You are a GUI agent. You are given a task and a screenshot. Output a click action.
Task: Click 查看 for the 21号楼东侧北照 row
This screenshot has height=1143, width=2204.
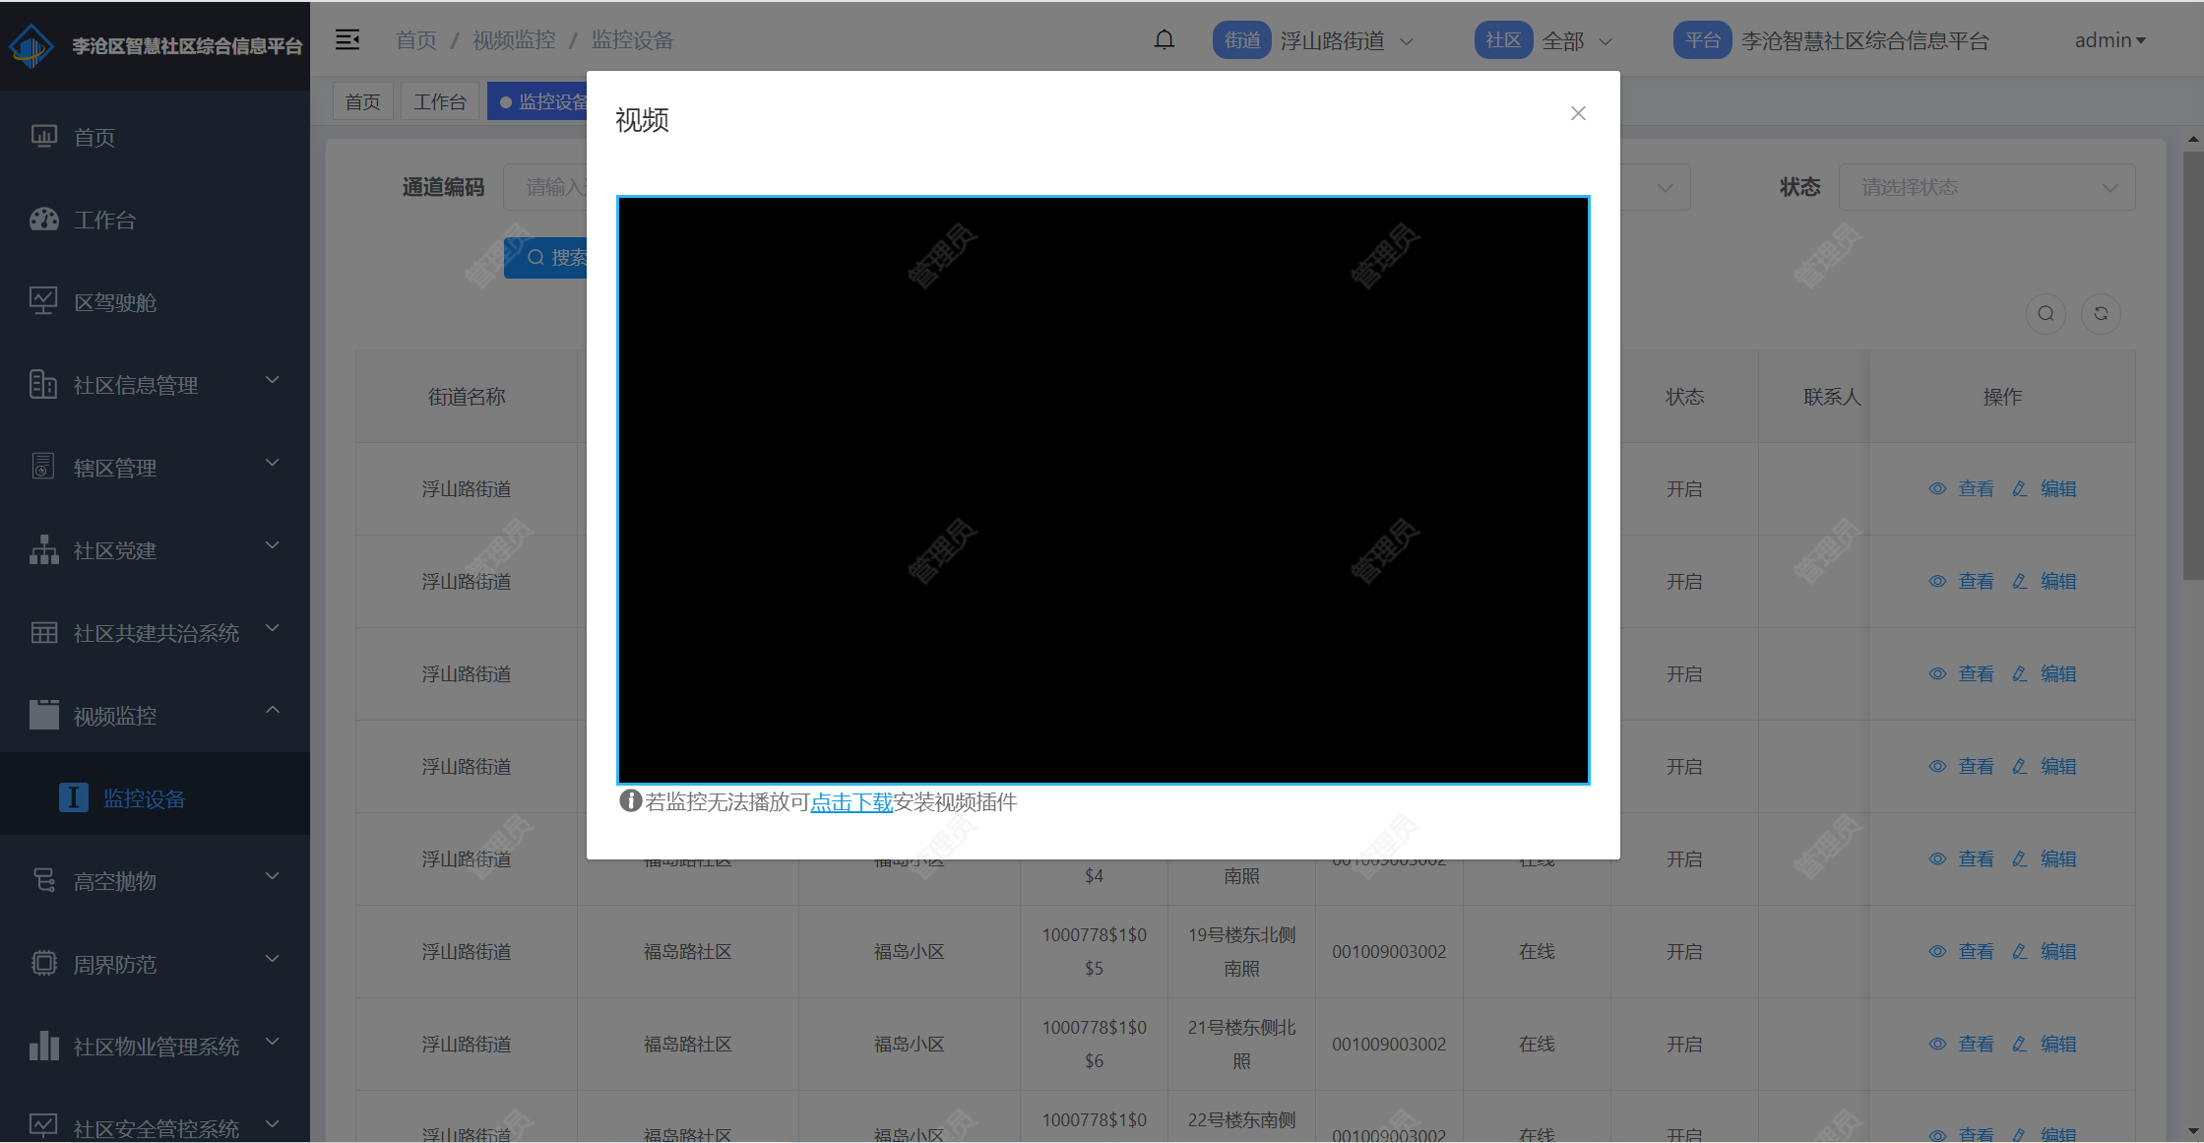coord(1962,1045)
